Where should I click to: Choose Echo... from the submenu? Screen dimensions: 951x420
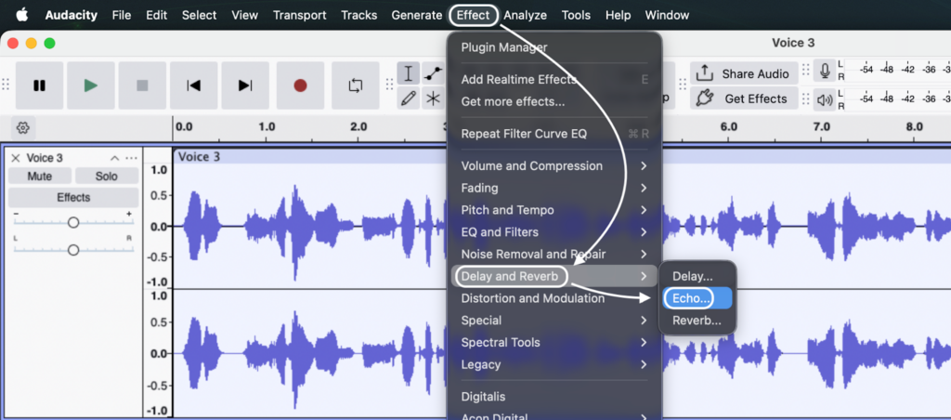click(692, 298)
